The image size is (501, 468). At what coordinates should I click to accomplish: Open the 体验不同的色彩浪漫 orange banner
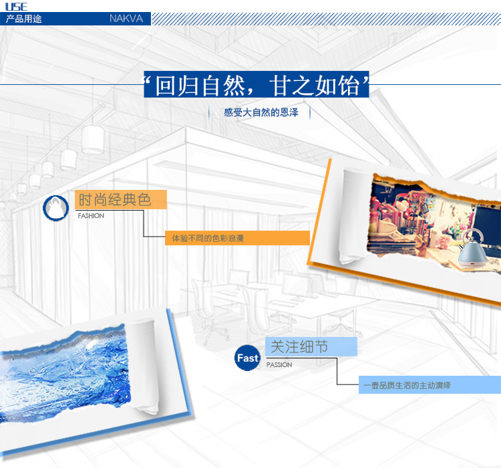tap(237, 238)
